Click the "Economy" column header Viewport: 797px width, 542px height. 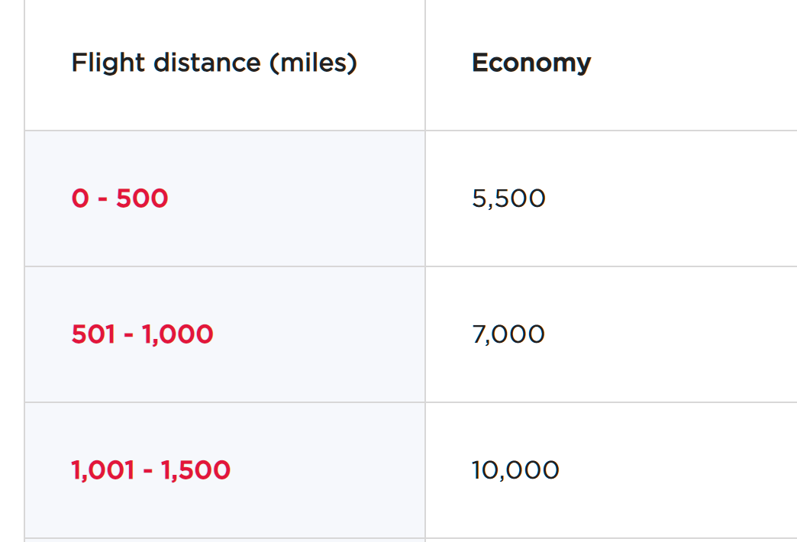point(531,63)
